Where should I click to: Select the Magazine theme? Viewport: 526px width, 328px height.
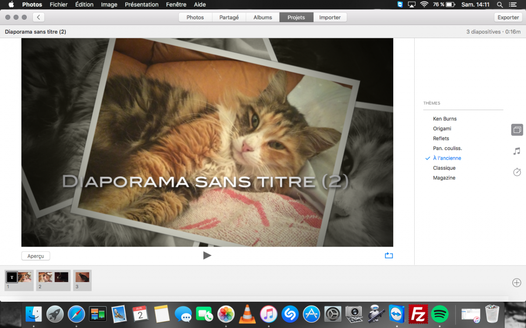[444, 178]
